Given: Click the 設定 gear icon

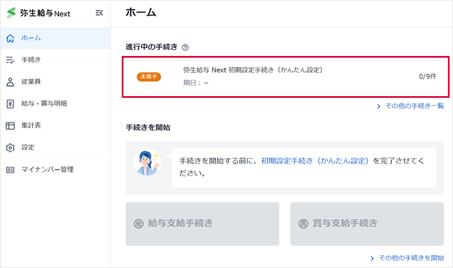Looking at the screenshot, I should click(x=10, y=148).
